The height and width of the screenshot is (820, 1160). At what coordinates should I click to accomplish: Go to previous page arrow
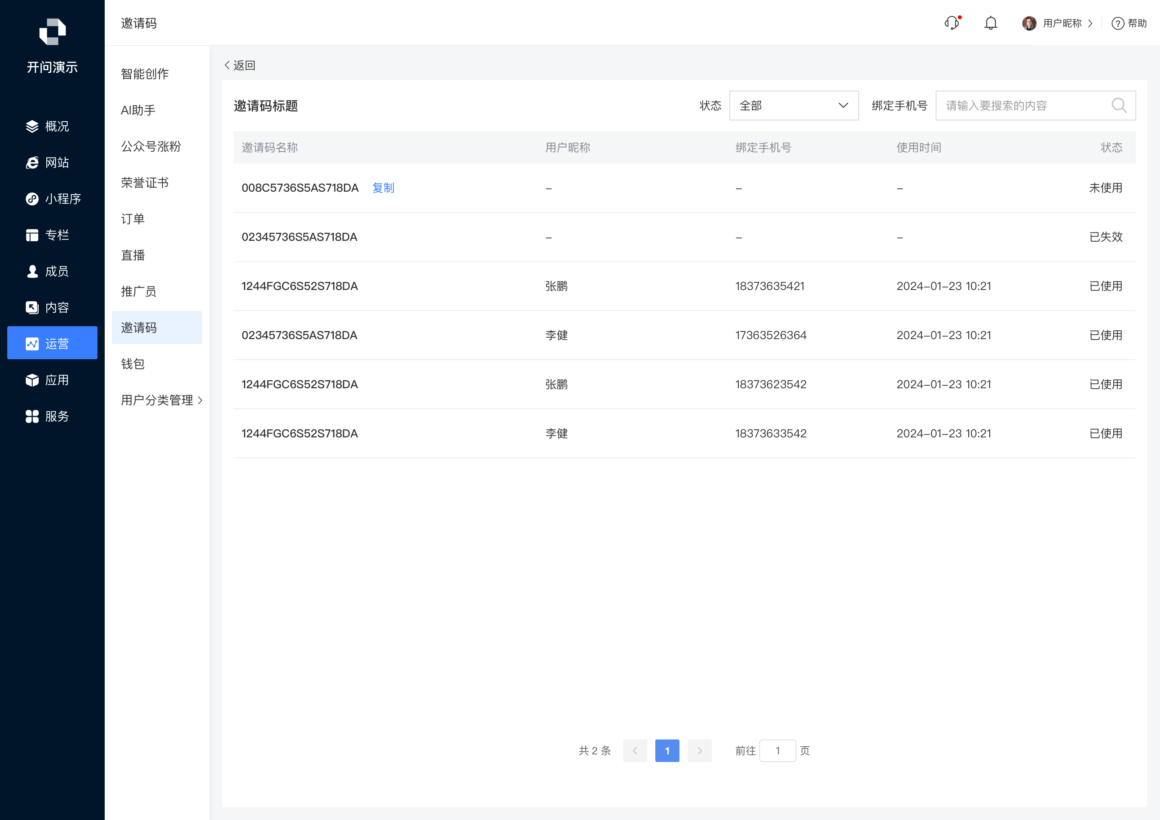(x=635, y=751)
